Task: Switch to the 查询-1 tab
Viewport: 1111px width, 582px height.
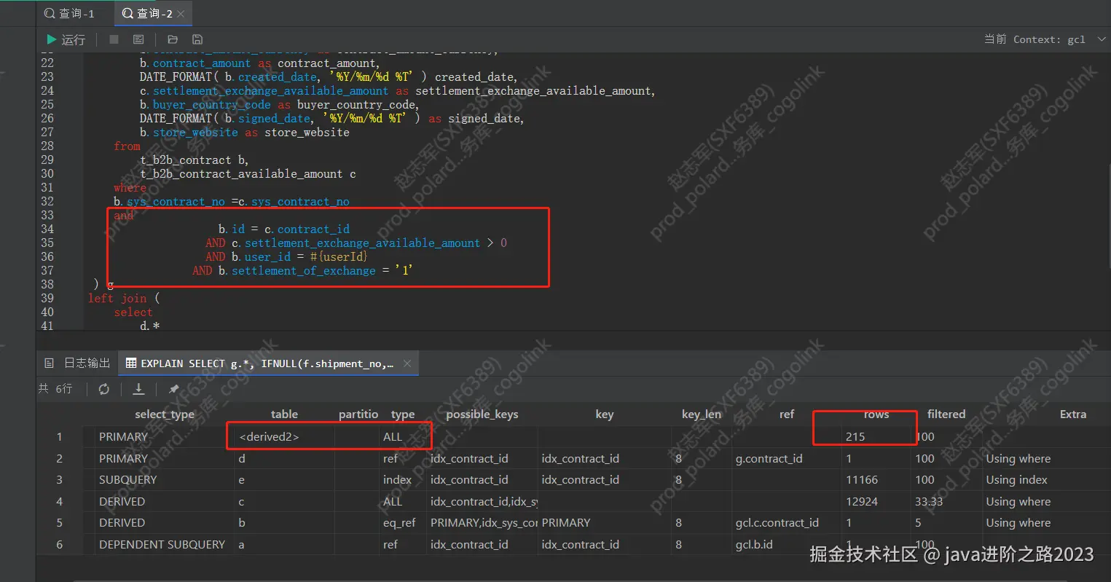Action: pyautogui.click(x=69, y=13)
